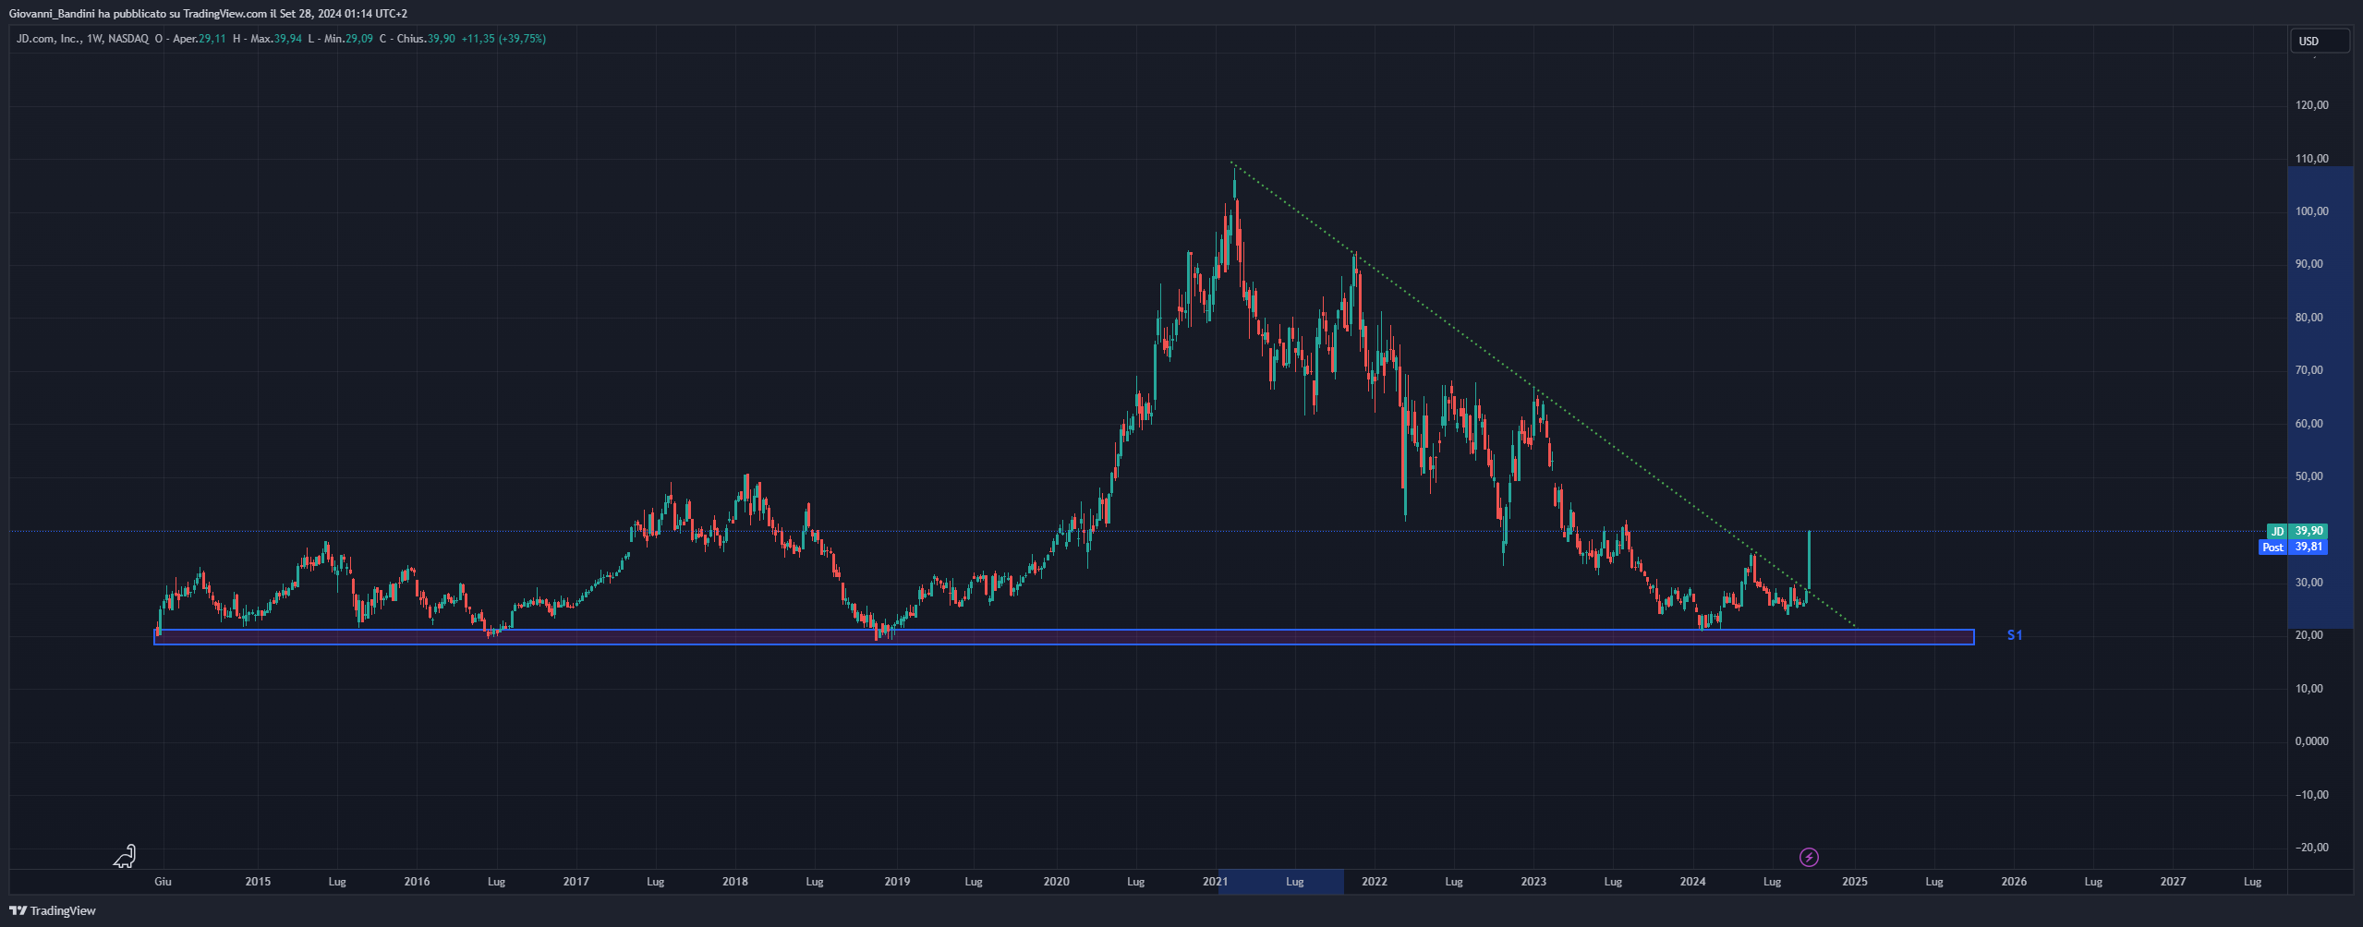
Task: Click the Max.39,94 high value
Action: (275, 39)
